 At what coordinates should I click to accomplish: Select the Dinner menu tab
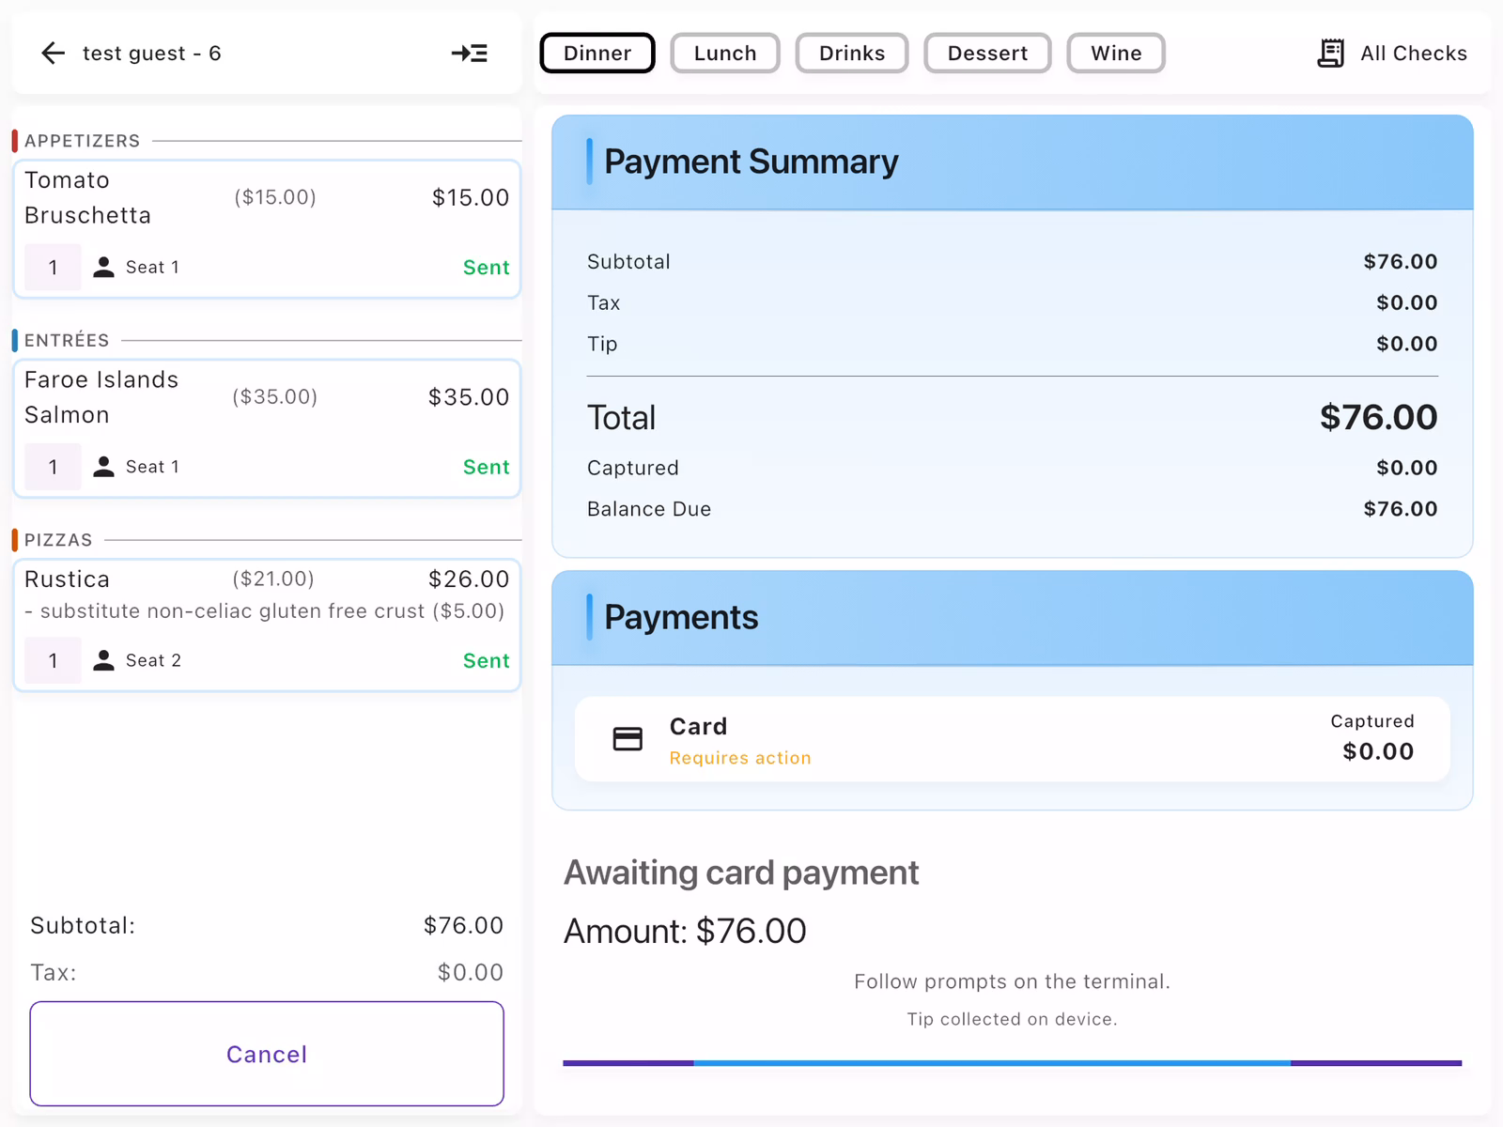click(x=597, y=53)
